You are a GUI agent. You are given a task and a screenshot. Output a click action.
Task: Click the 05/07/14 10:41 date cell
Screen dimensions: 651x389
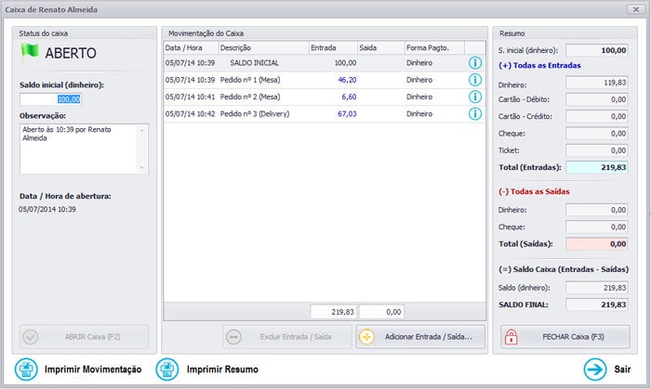click(190, 97)
